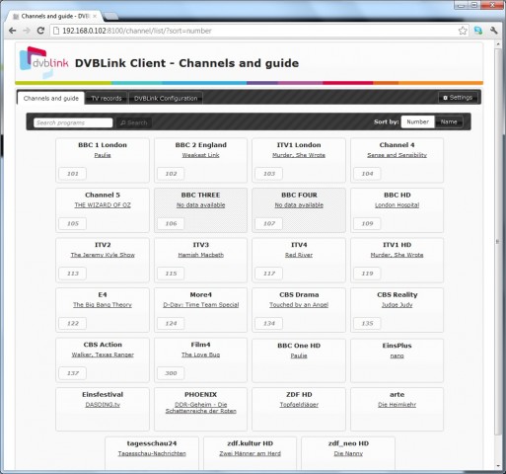The height and width of the screenshot is (474, 506).
Task: Click the address bar URL
Action: (137, 31)
